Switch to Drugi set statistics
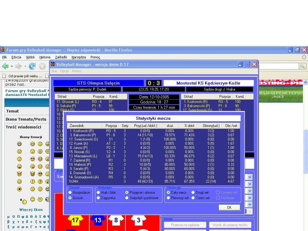The height and width of the screenshot is (231, 308). coord(193,192)
